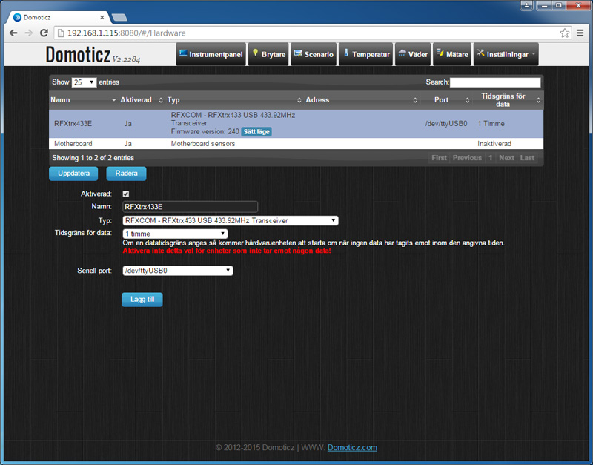Sort table by Typ column
Screen dimensions: 593x465
pyautogui.click(x=234, y=100)
